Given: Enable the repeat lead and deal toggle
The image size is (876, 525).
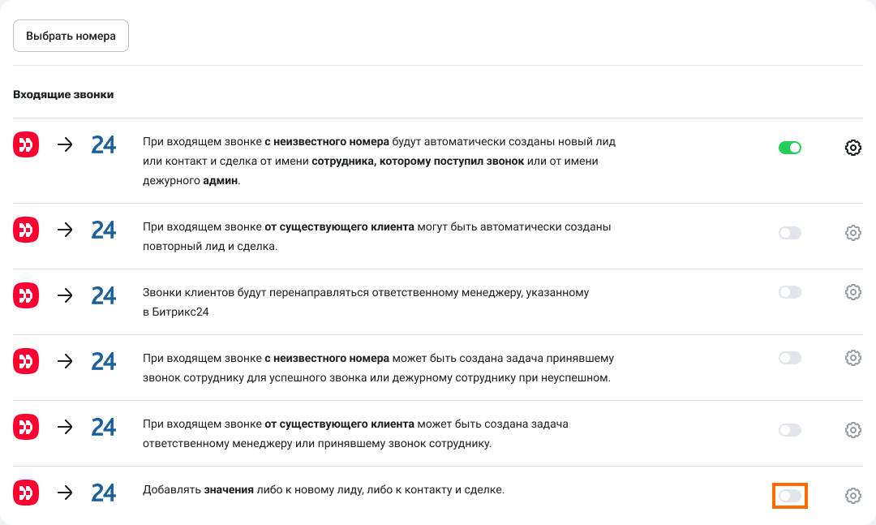Looking at the screenshot, I should (789, 233).
